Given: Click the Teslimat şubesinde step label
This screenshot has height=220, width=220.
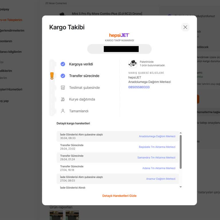Looking at the screenshot, I should (x=84, y=88).
